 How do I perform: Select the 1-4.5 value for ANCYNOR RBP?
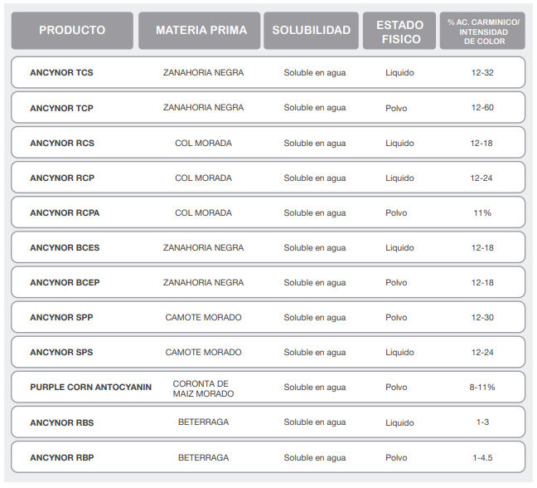point(482,457)
